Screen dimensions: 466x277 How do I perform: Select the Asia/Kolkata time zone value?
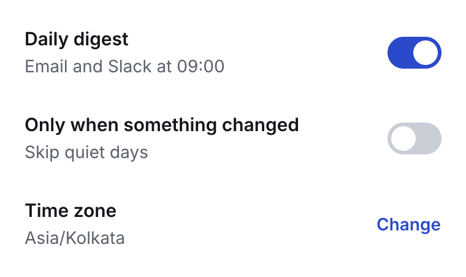tap(75, 238)
